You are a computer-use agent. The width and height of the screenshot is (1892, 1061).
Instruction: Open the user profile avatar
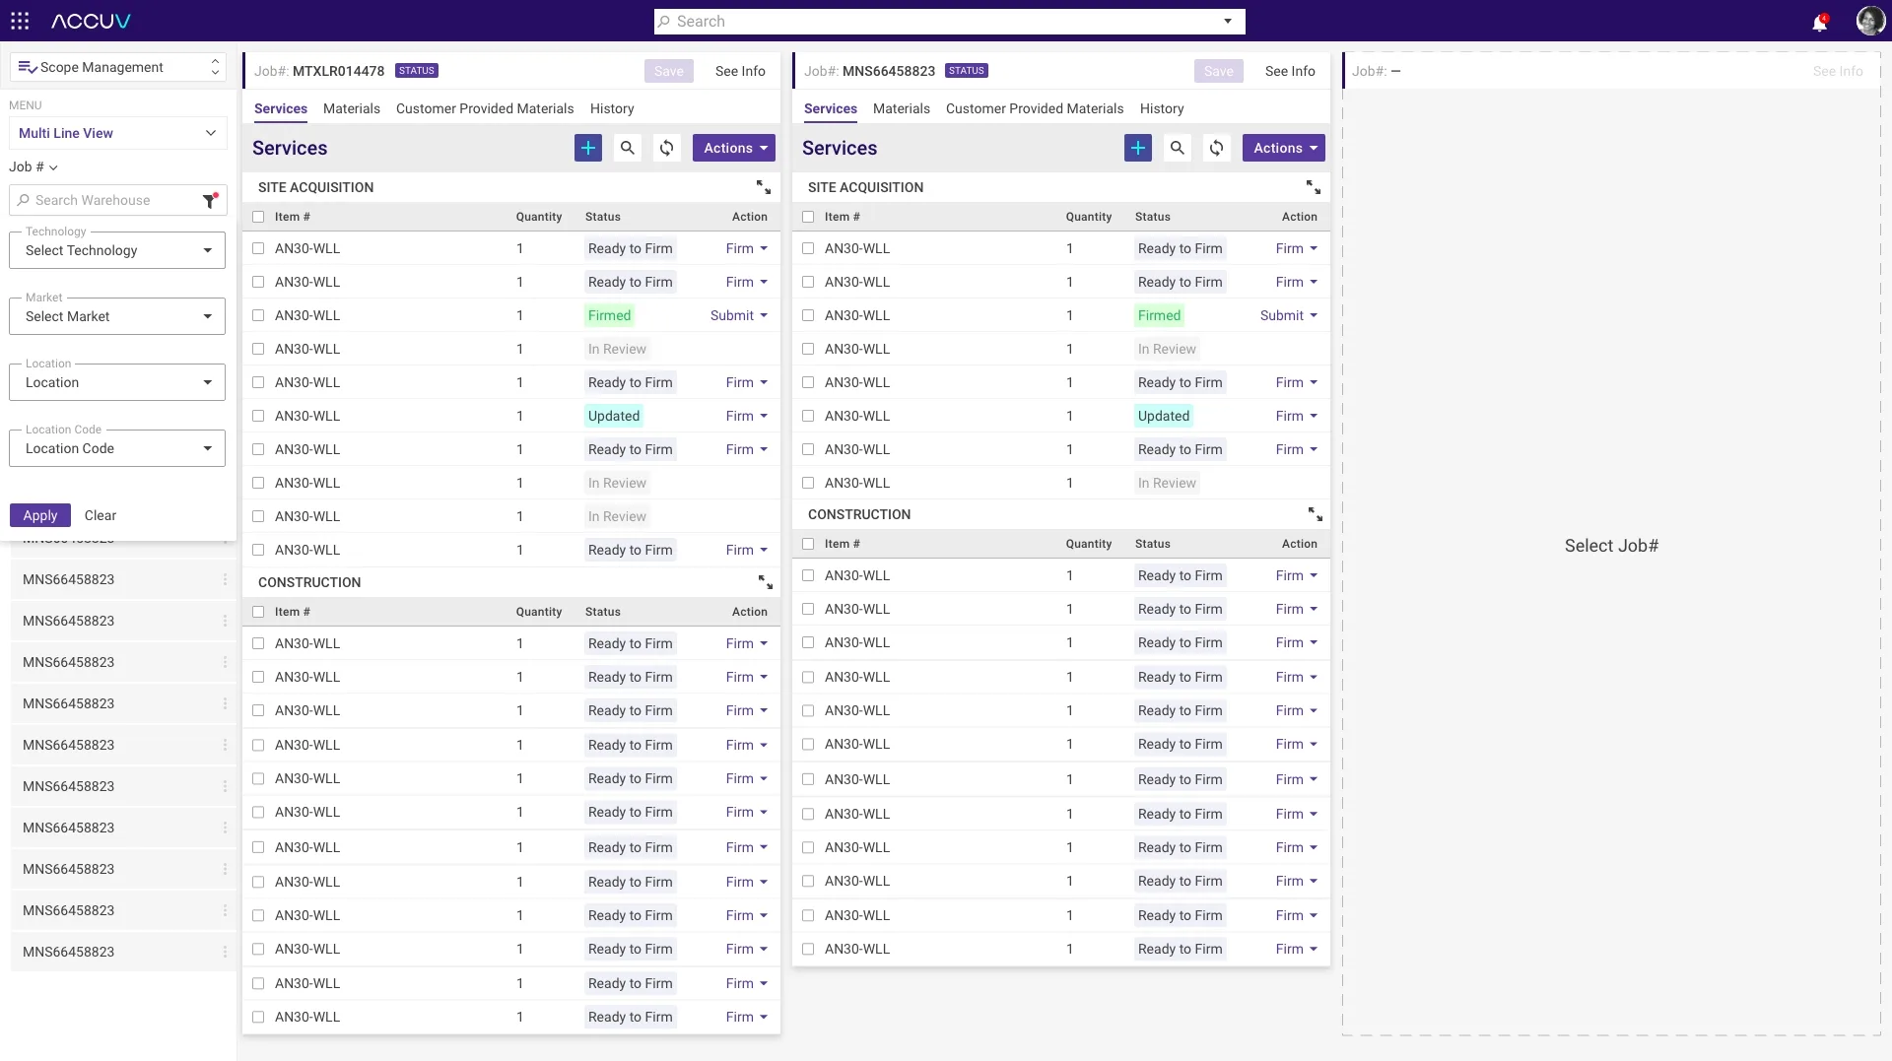point(1869,21)
